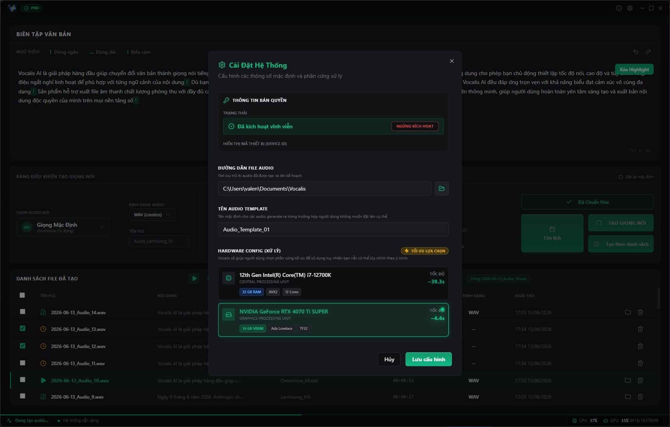Viewport: 670px width, 427px height.
Task: Reset defaults with Đặt lại mặc định
Action: pyautogui.click(x=636, y=177)
